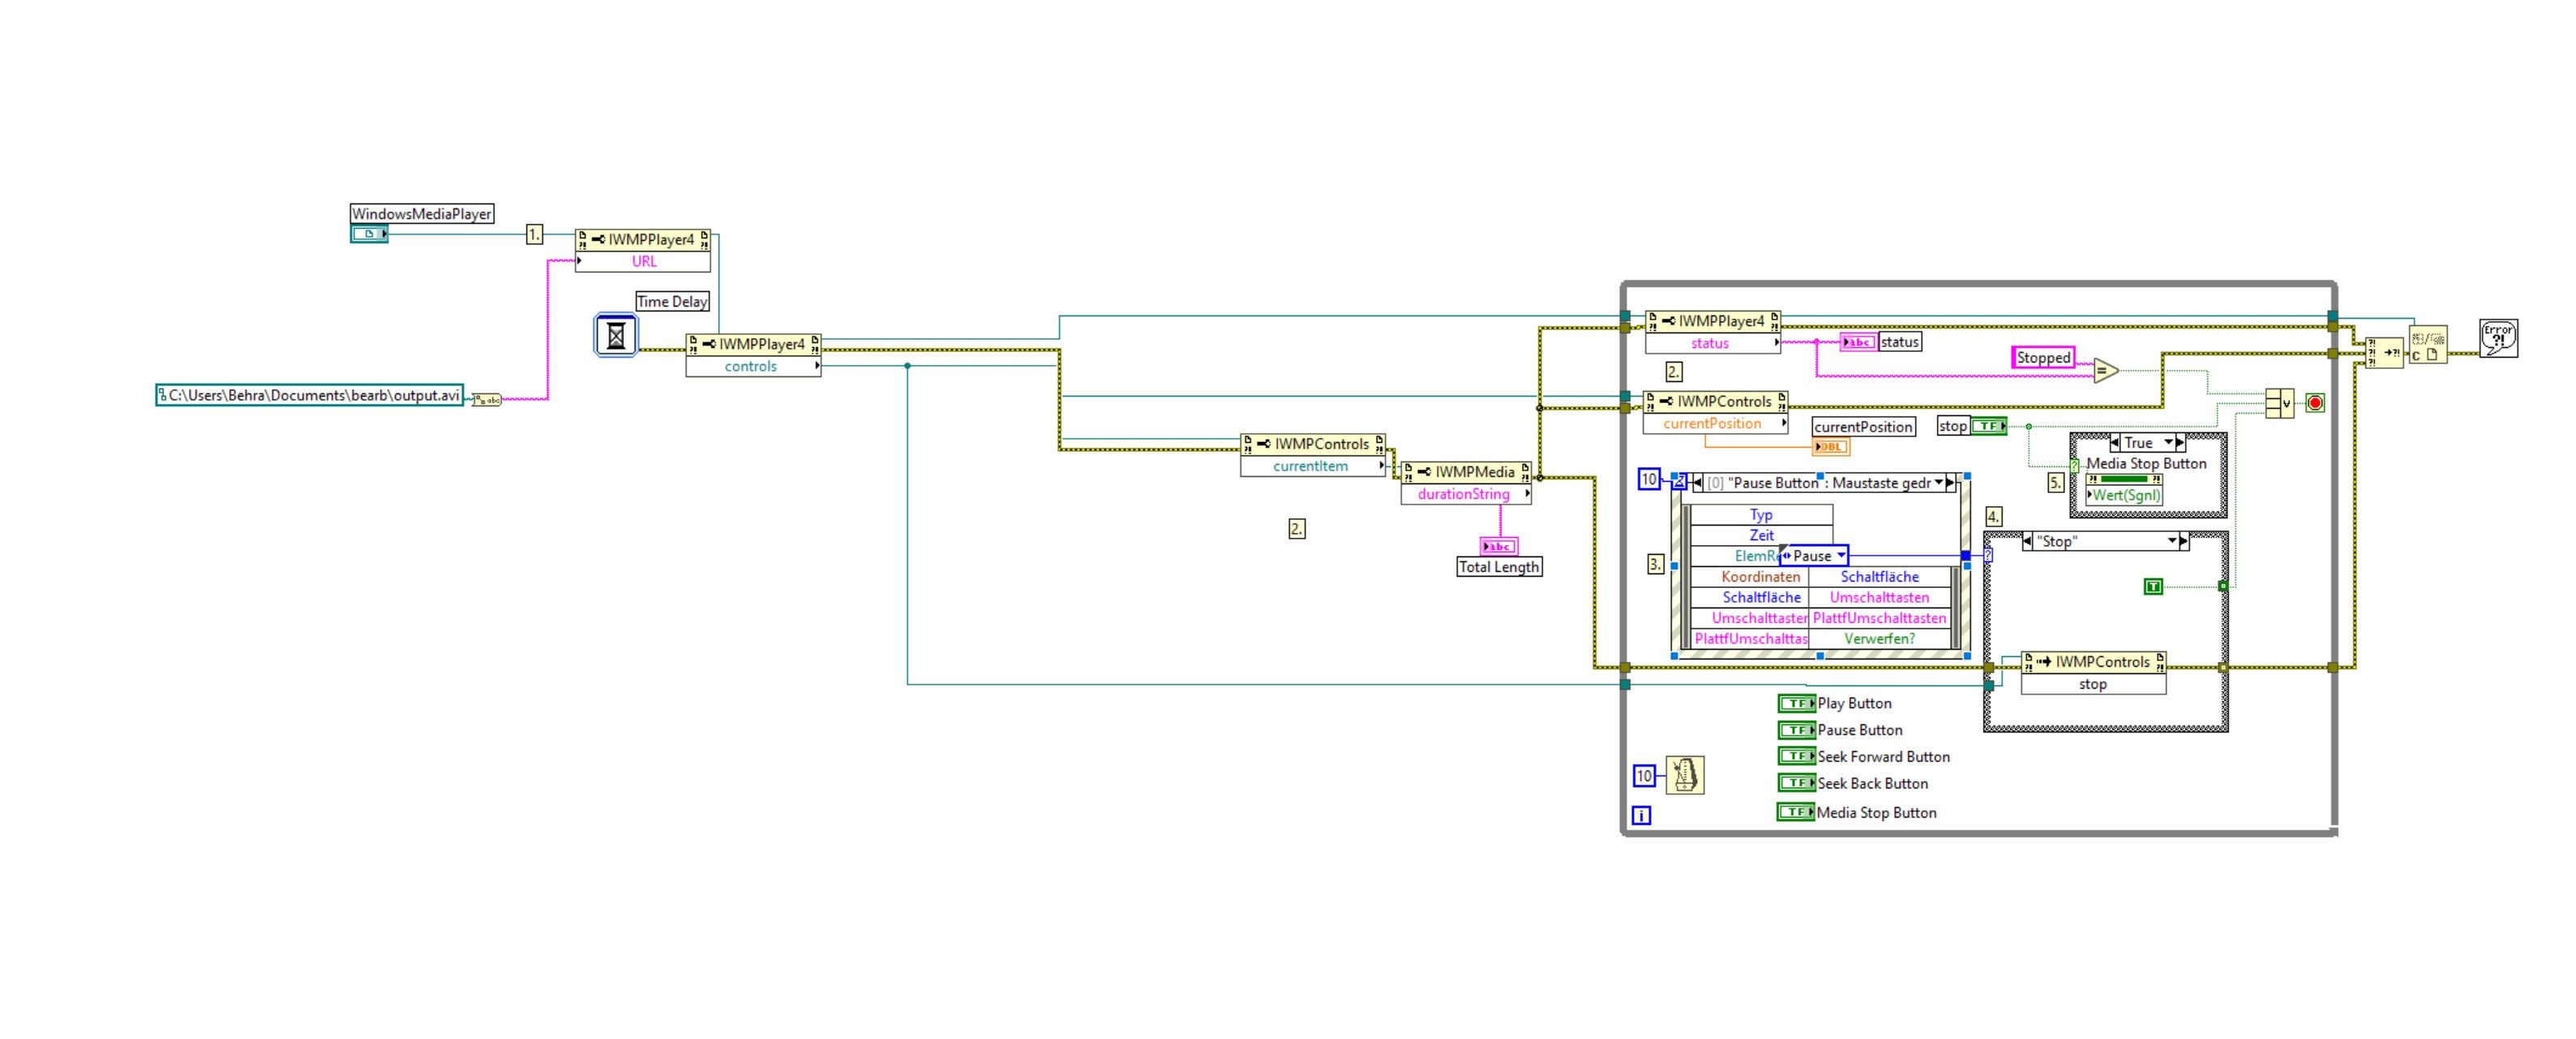Go to next case after True
The image size is (2576, 1039).
pos(2180,442)
